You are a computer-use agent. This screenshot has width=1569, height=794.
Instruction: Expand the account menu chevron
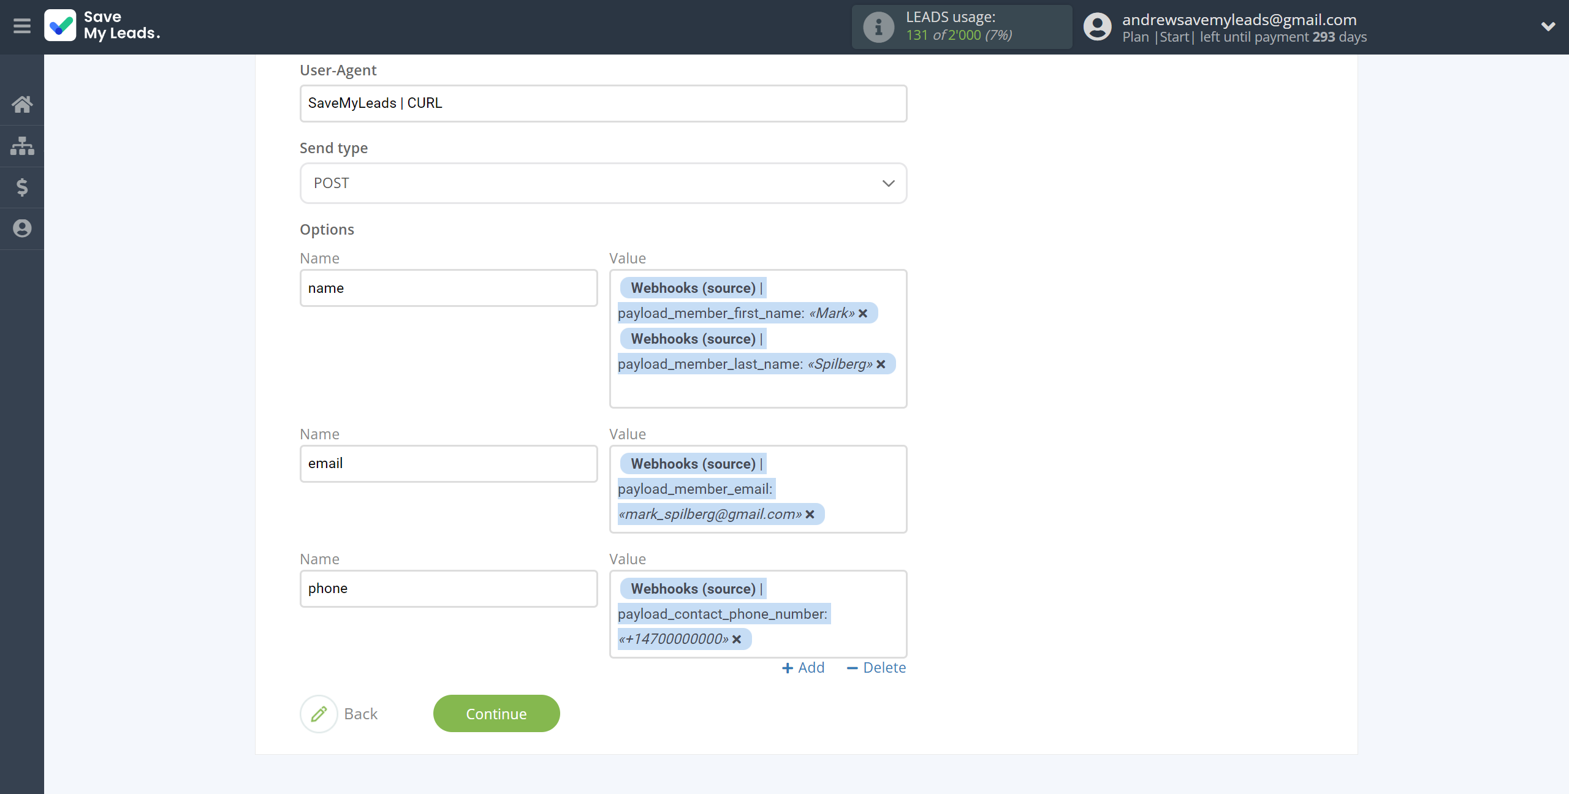[1548, 26]
